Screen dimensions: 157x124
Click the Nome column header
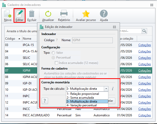(30, 39)
